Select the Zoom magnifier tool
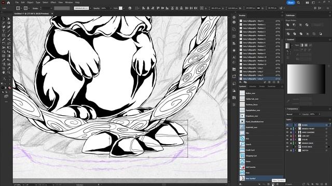Viewport: 332px width, 186px height. (9, 72)
